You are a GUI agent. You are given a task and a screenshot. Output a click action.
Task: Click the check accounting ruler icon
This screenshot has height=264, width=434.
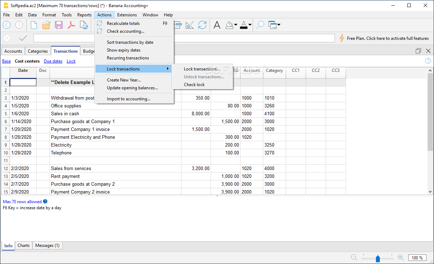coord(190,25)
